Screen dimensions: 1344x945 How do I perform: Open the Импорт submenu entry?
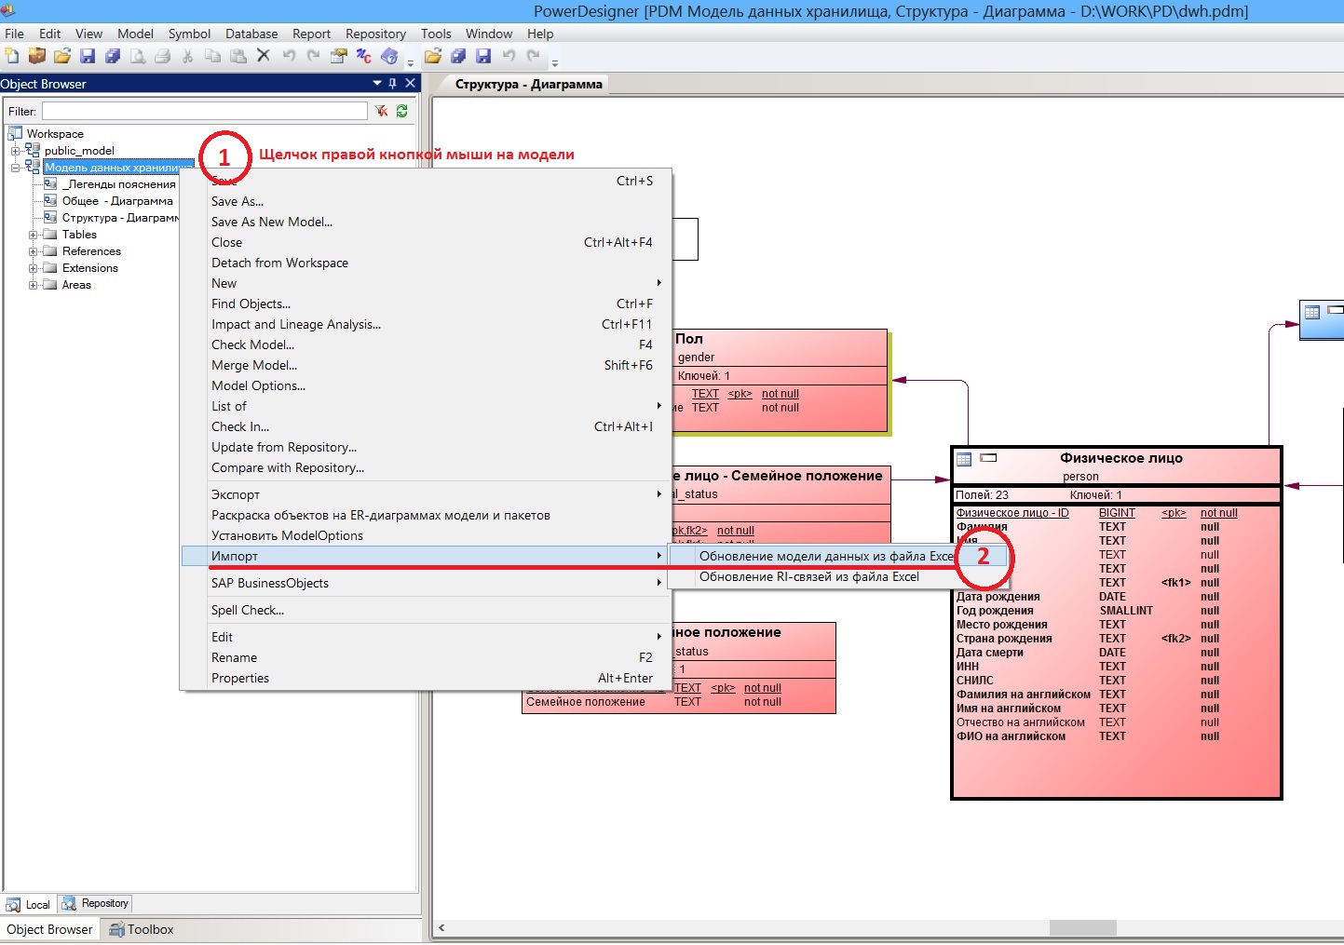(x=426, y=556)
